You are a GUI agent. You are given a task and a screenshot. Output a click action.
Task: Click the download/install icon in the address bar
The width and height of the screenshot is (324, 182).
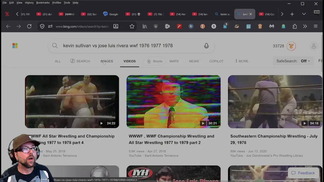click(x=116, y=26)
